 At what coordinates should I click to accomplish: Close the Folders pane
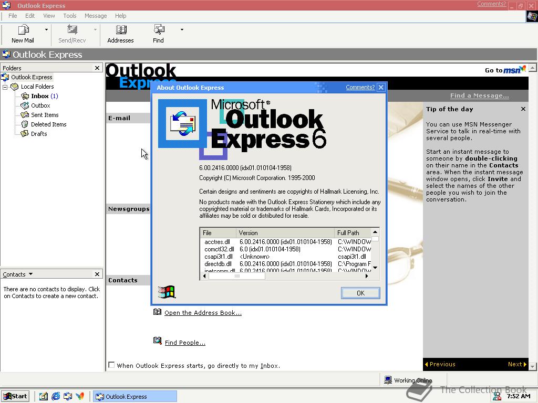point(97,68)
